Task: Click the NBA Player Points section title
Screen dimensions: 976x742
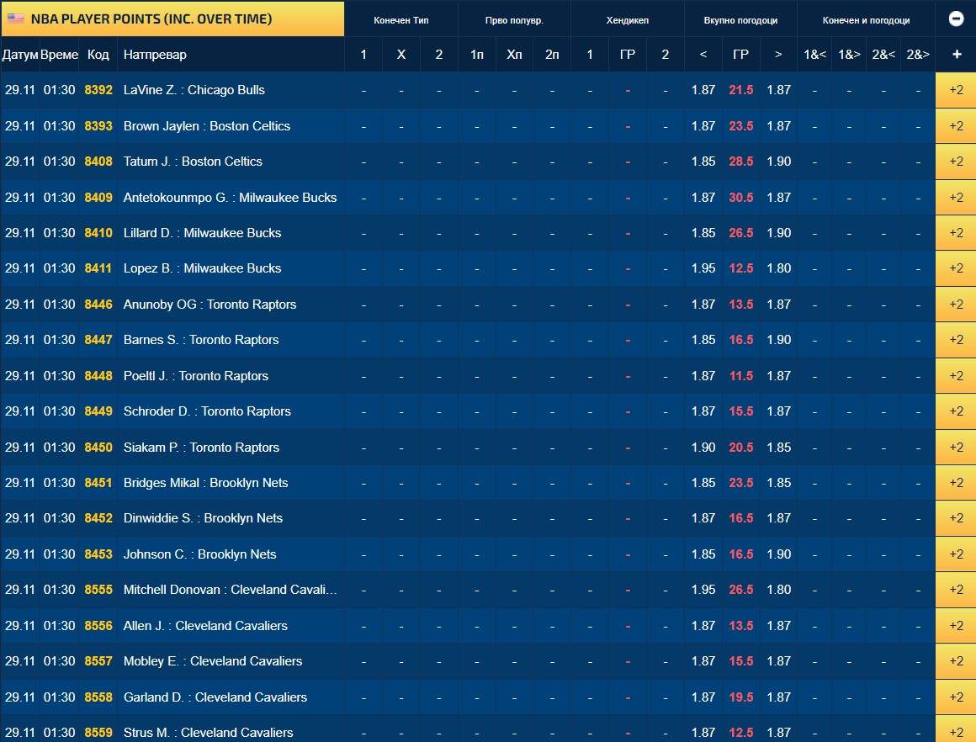Action: 151,19
